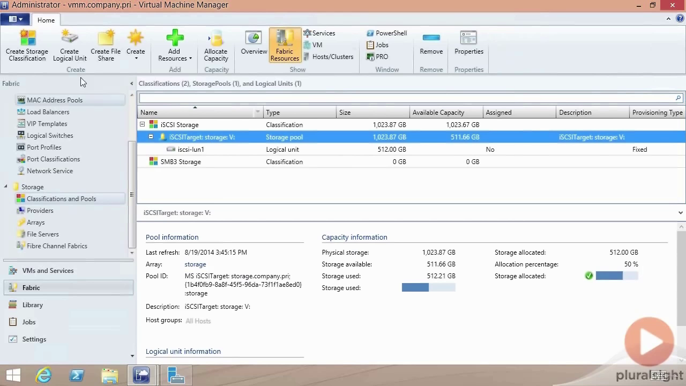
Task: Click Allocate Capacity icon
Action: coord(216,46)
